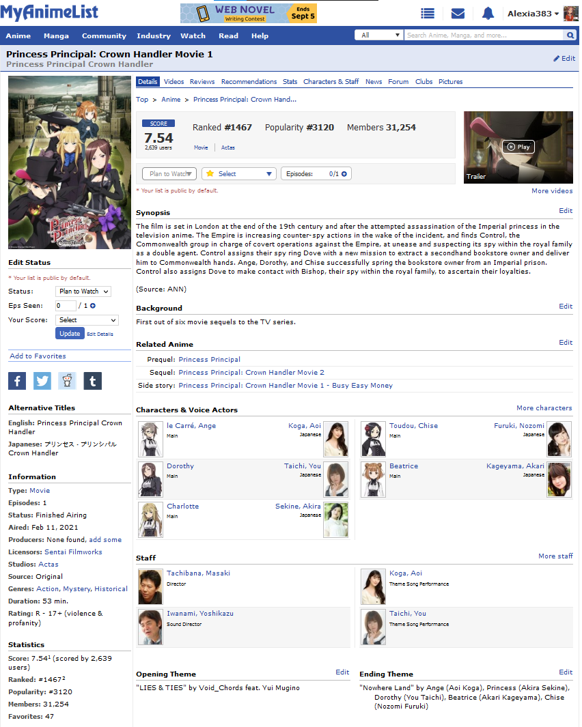Open the star score Select dropdown
This screenshot has height=727, width=582.
pos(239,174)
